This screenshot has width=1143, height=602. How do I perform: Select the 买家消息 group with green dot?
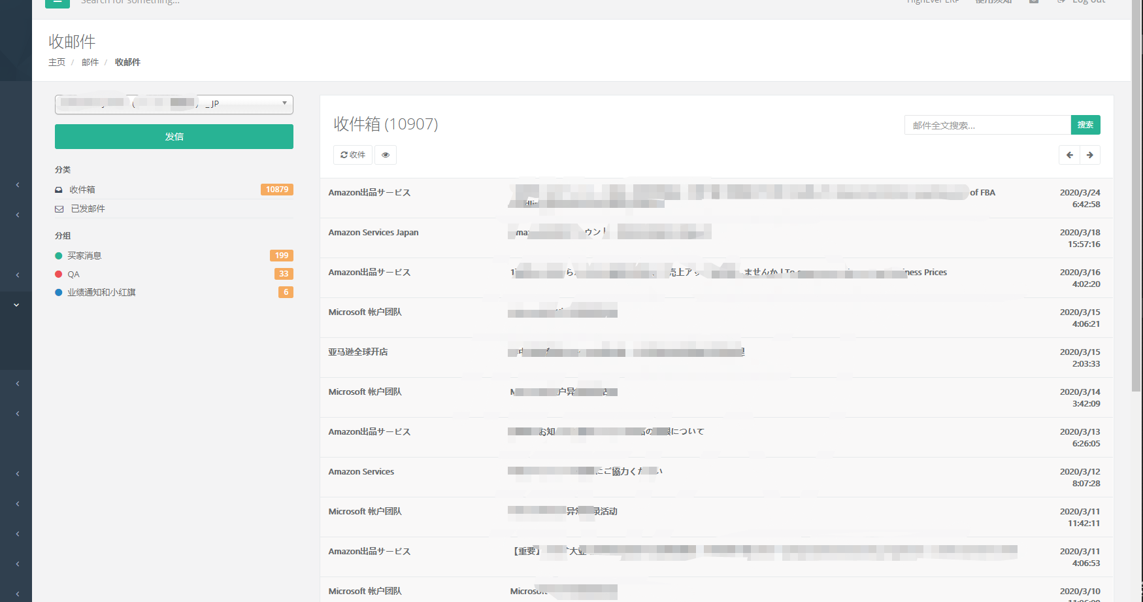(x=84, y=256)
